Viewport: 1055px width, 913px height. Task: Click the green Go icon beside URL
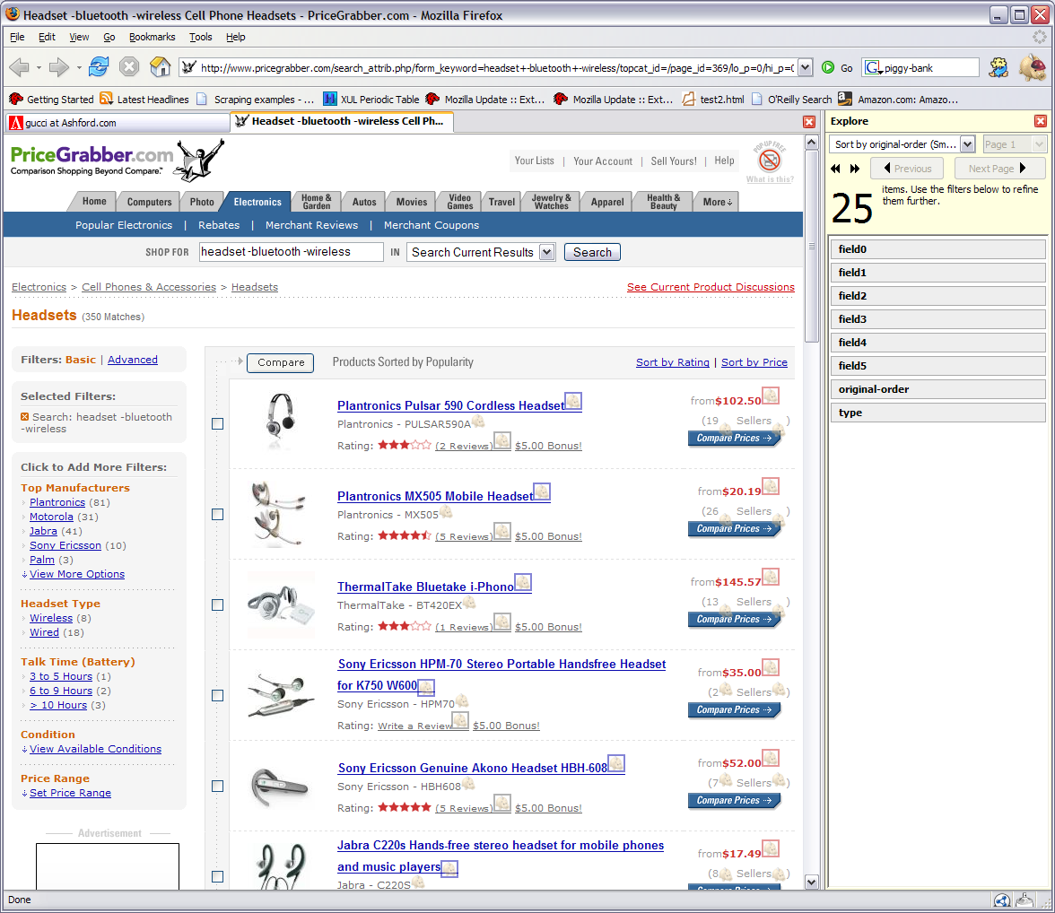(x=828, y=67)
